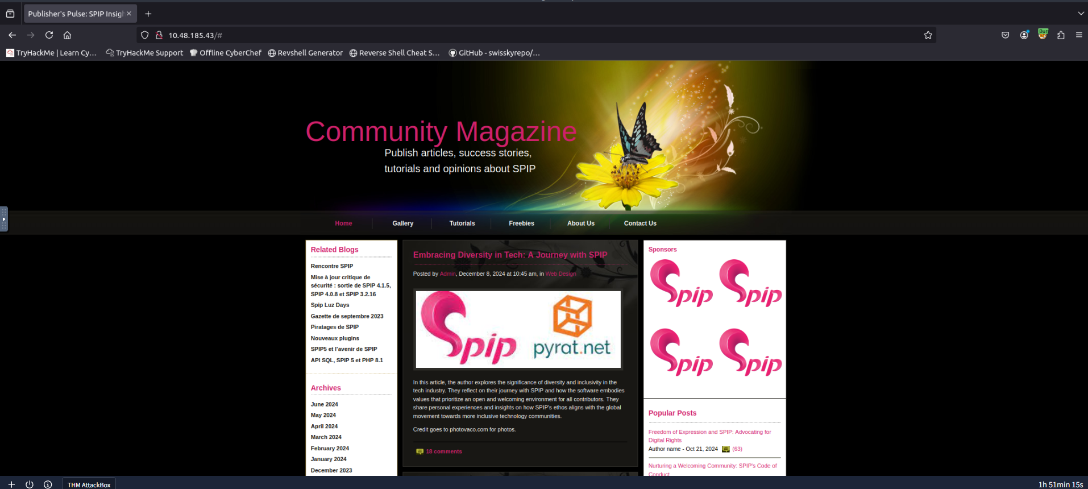Expand the left side panel handle

tap(4, 219)
